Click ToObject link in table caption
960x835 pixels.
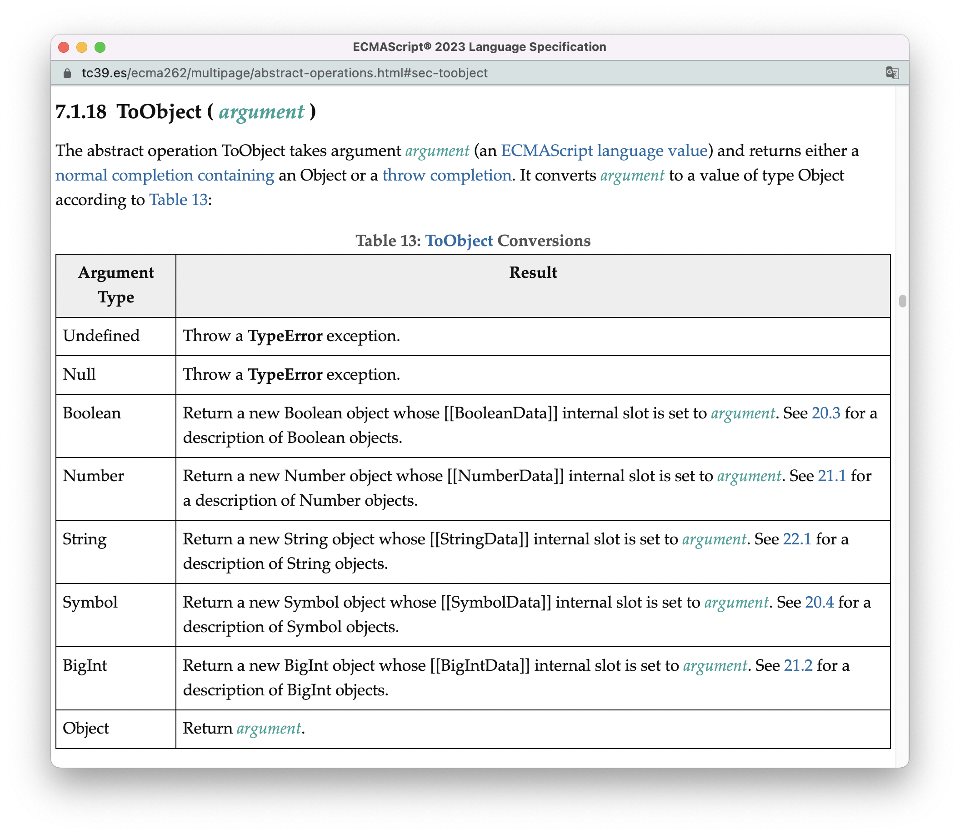click(x=458, y=241)
